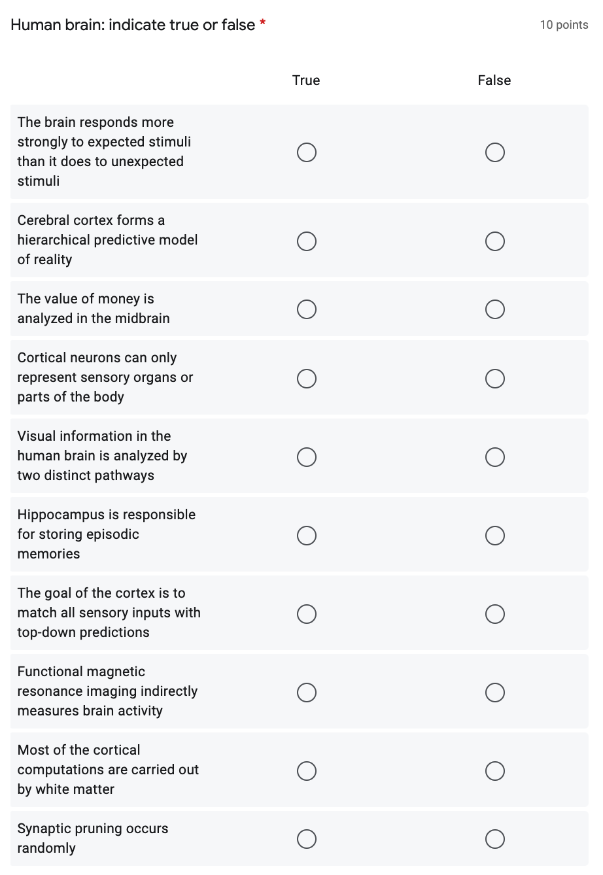The height and width of the screenshot is (875, 603).
Task: Select False for cortex matching top-down predictions
Action: point(494,613)
